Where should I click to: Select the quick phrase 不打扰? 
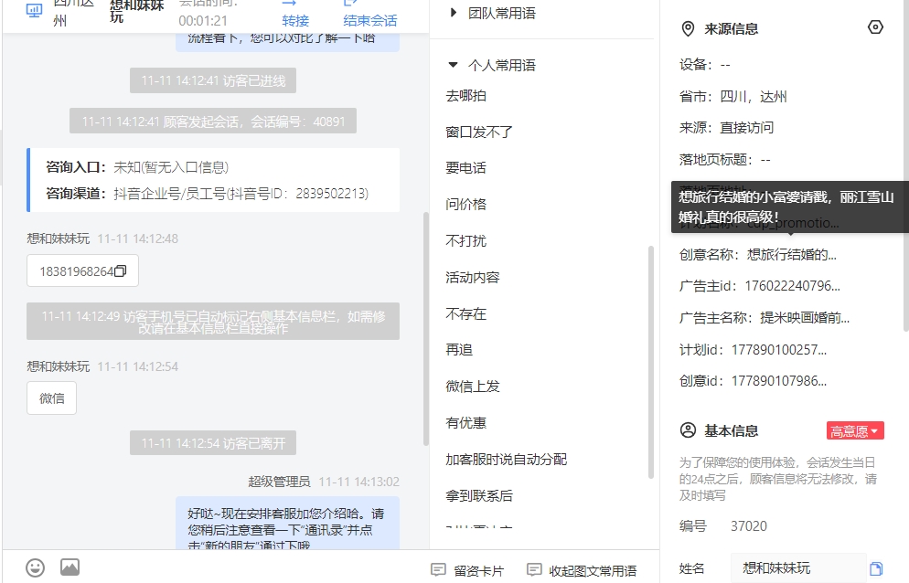coord(465,241)
